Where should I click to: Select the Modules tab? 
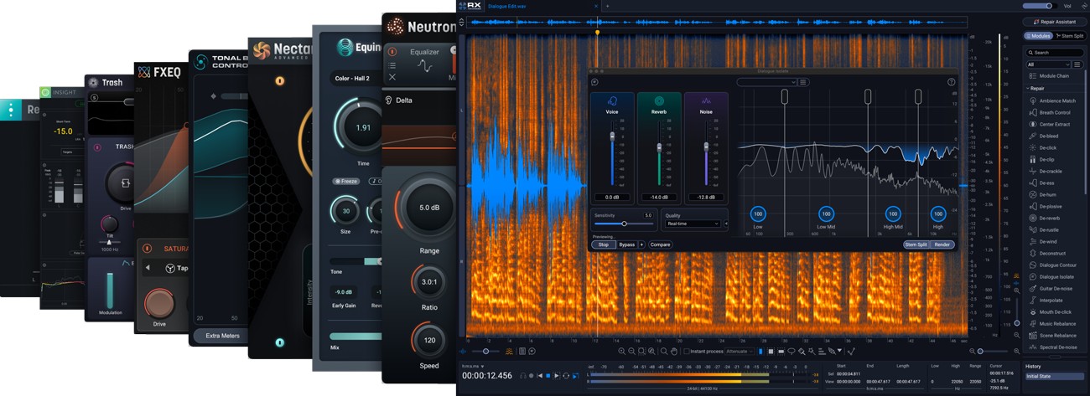point(1038,36)
